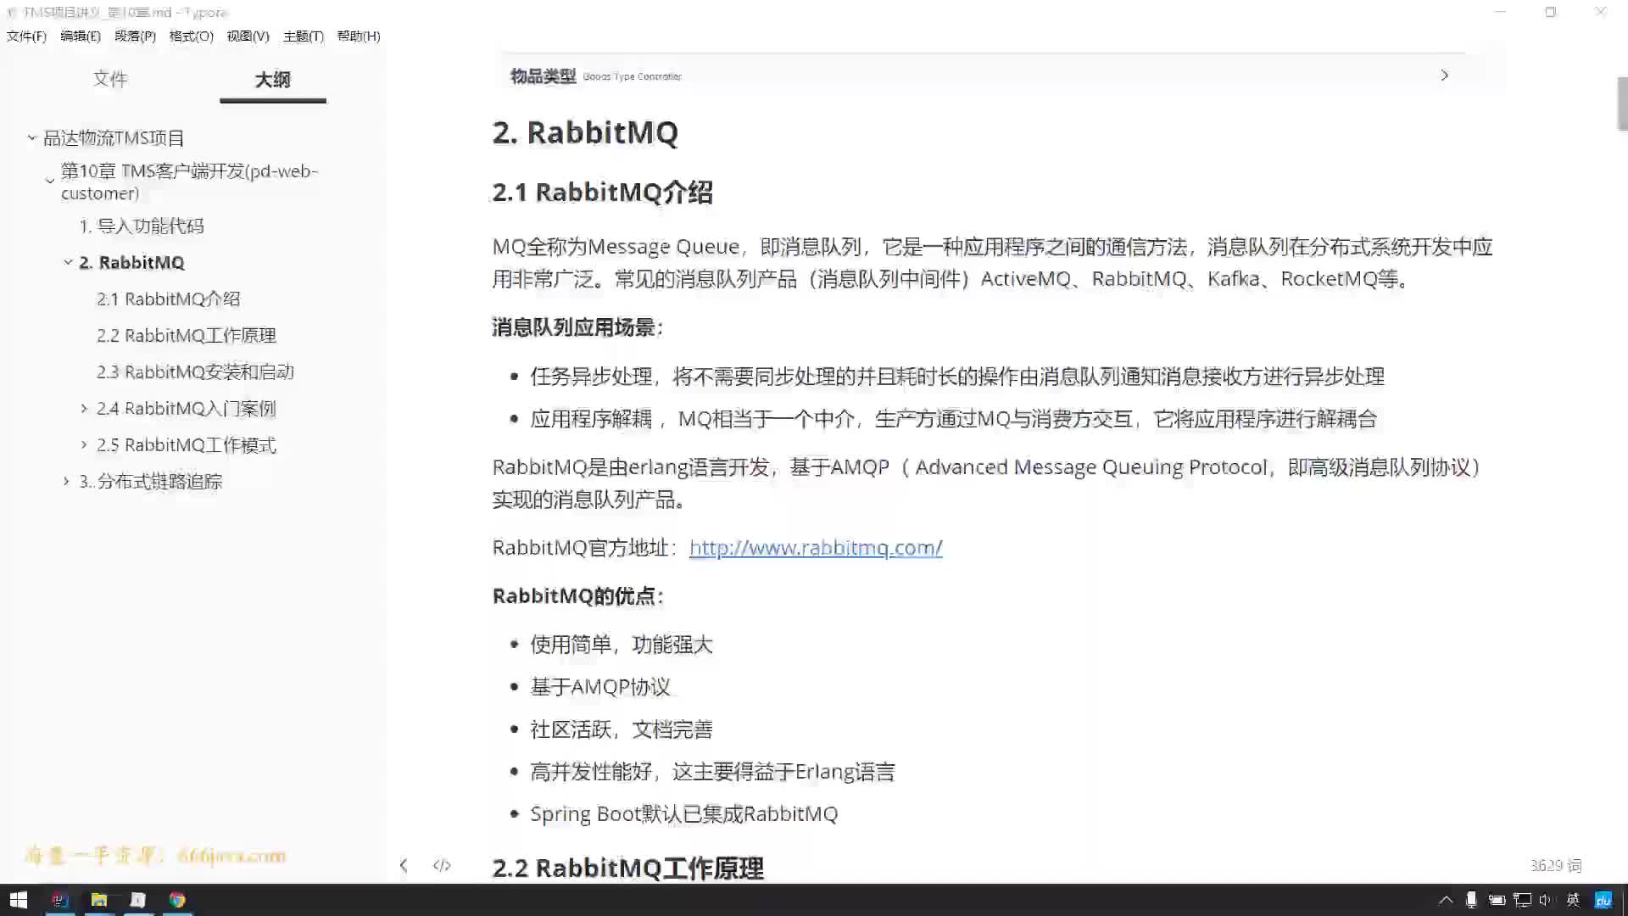Screen dimensions: 1628x916
Task: Collapse 第10章 TMS客户端开发 chevron
Action: click(50, 181)
